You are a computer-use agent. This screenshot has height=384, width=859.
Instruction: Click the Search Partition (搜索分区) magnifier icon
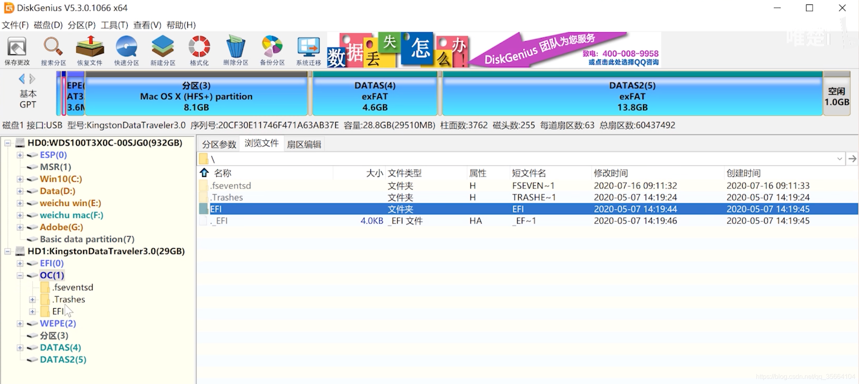pos(53,51)
